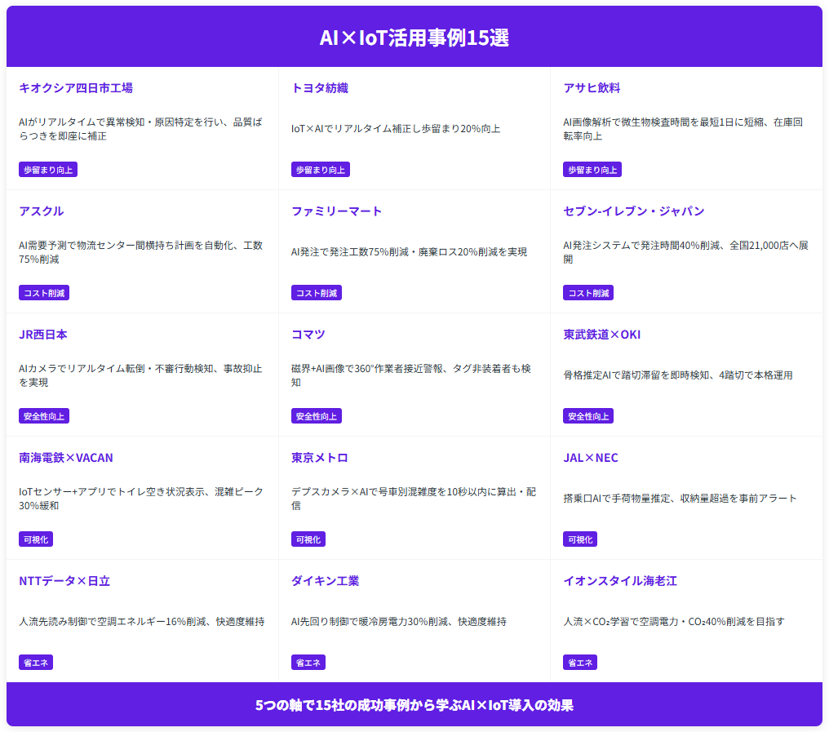Select the セブン-イレブン・ジャパン heading
The image size is (829, 732).
coord(633,211)
